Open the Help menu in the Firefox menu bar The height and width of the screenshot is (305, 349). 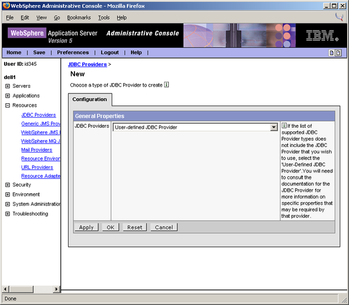(x=122, y=17)
